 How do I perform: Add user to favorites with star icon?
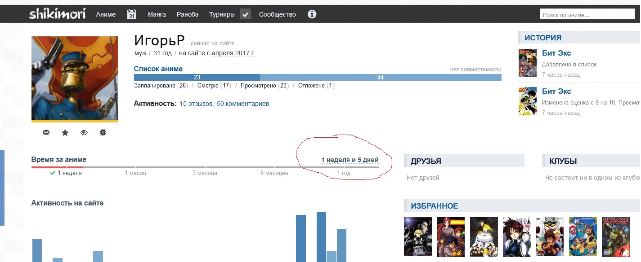coord(65,132)
